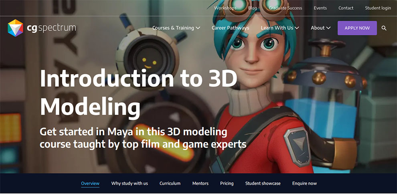
Task: View the Pricing section
Action: pyautogui.click(x=227, y=183)
